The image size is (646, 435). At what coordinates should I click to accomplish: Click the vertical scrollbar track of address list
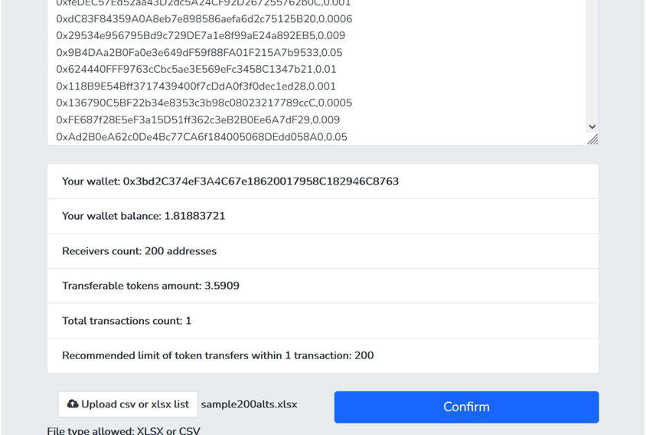pos(592,62)
